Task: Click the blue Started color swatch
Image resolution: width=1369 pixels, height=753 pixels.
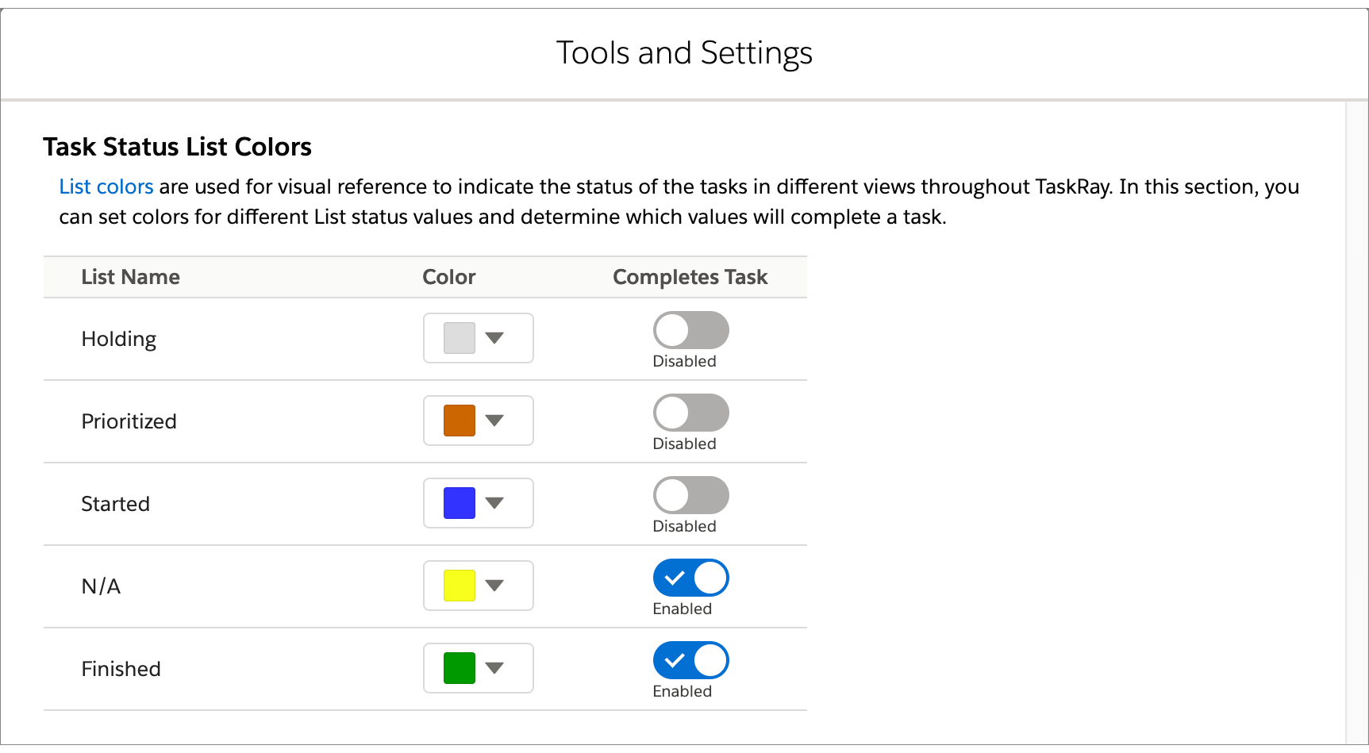Action: [x=460, y=503]
